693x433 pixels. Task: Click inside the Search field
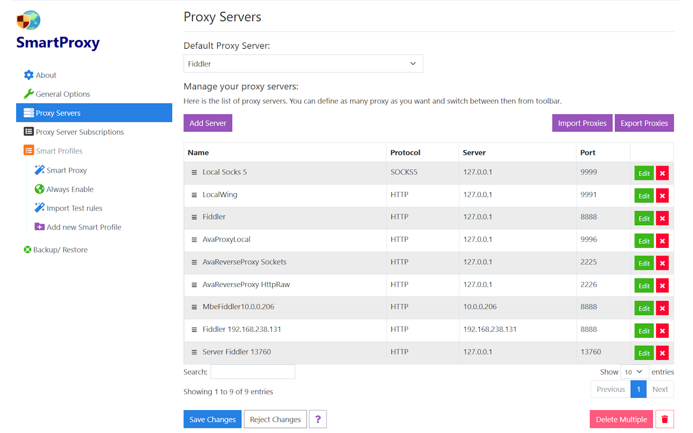tap(252, 371)
